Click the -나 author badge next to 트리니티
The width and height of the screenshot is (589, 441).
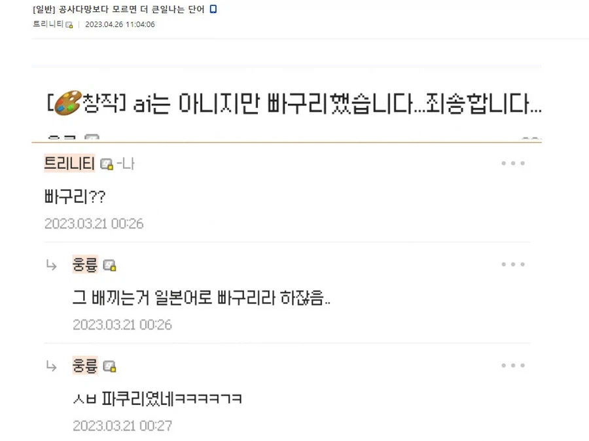pos(126,164)
